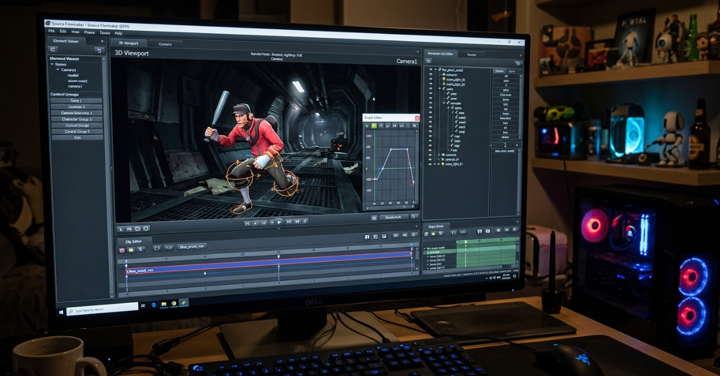Jump to last frame using rightmost transport button
This screenshot has height=376, width=720.
pos(305,221)
